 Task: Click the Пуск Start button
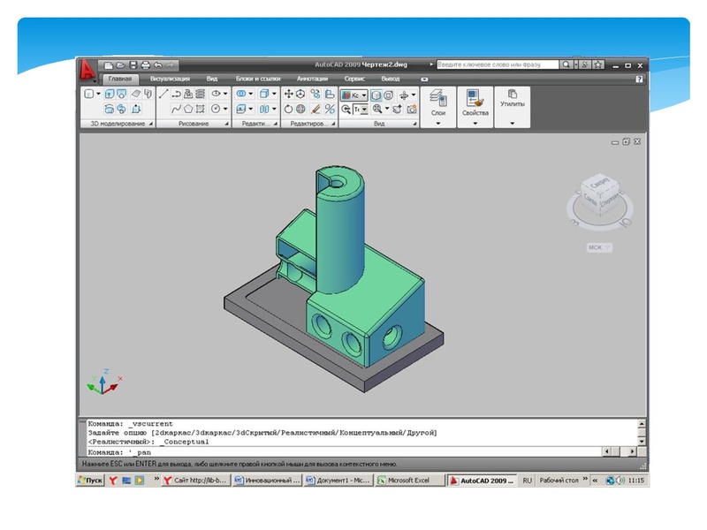coord(87,481)
